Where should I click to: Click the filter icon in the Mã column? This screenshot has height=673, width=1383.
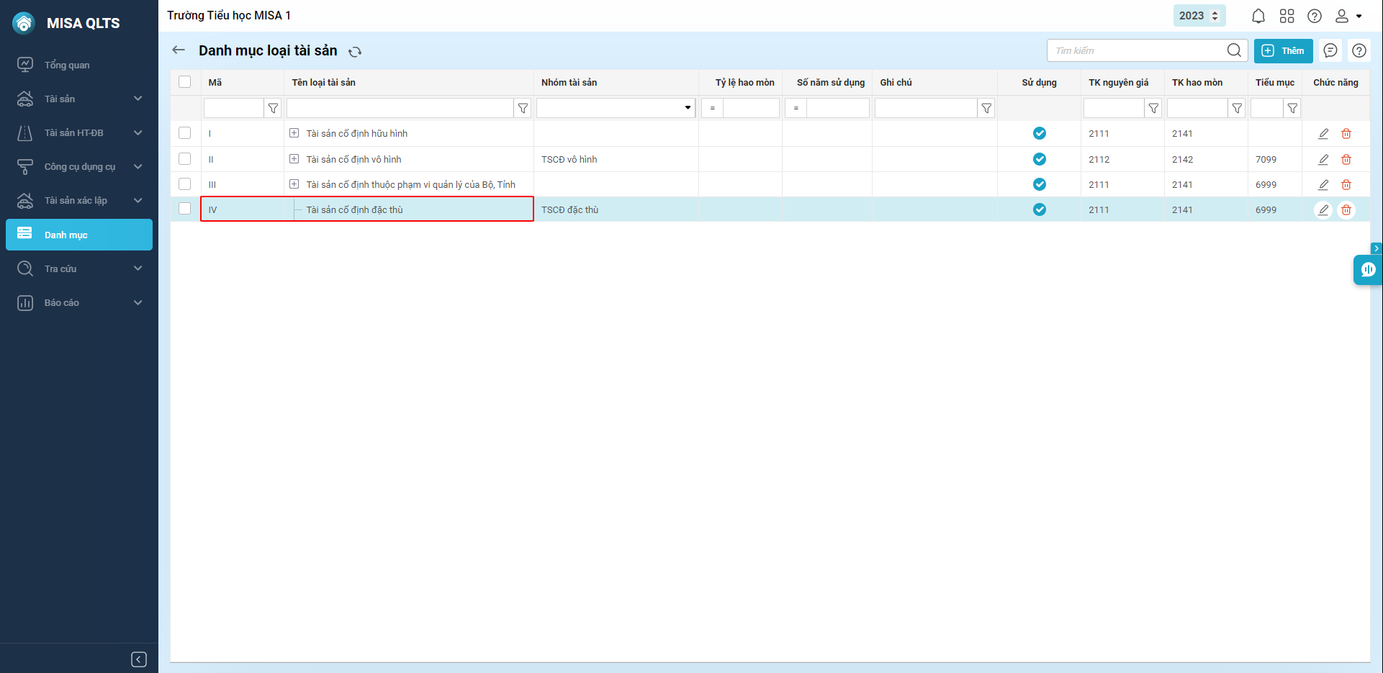pos(273,108)
